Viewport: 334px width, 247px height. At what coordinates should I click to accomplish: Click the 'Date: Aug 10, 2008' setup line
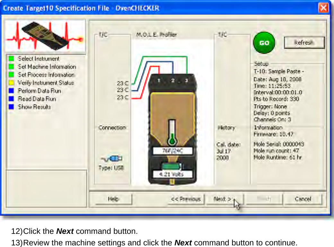pyautogui.click(x=277, y=79)
